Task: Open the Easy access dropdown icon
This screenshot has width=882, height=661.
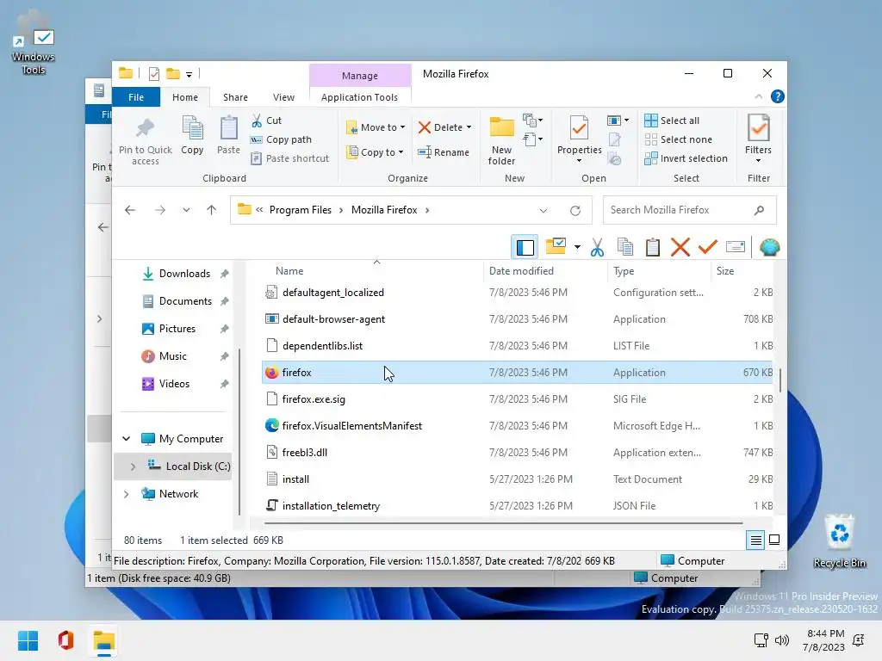Action: point(532,139)
